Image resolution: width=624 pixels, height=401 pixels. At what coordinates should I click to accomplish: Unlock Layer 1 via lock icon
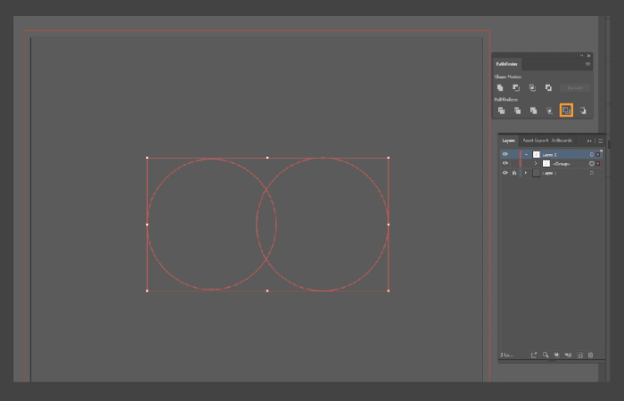point(514,173)
